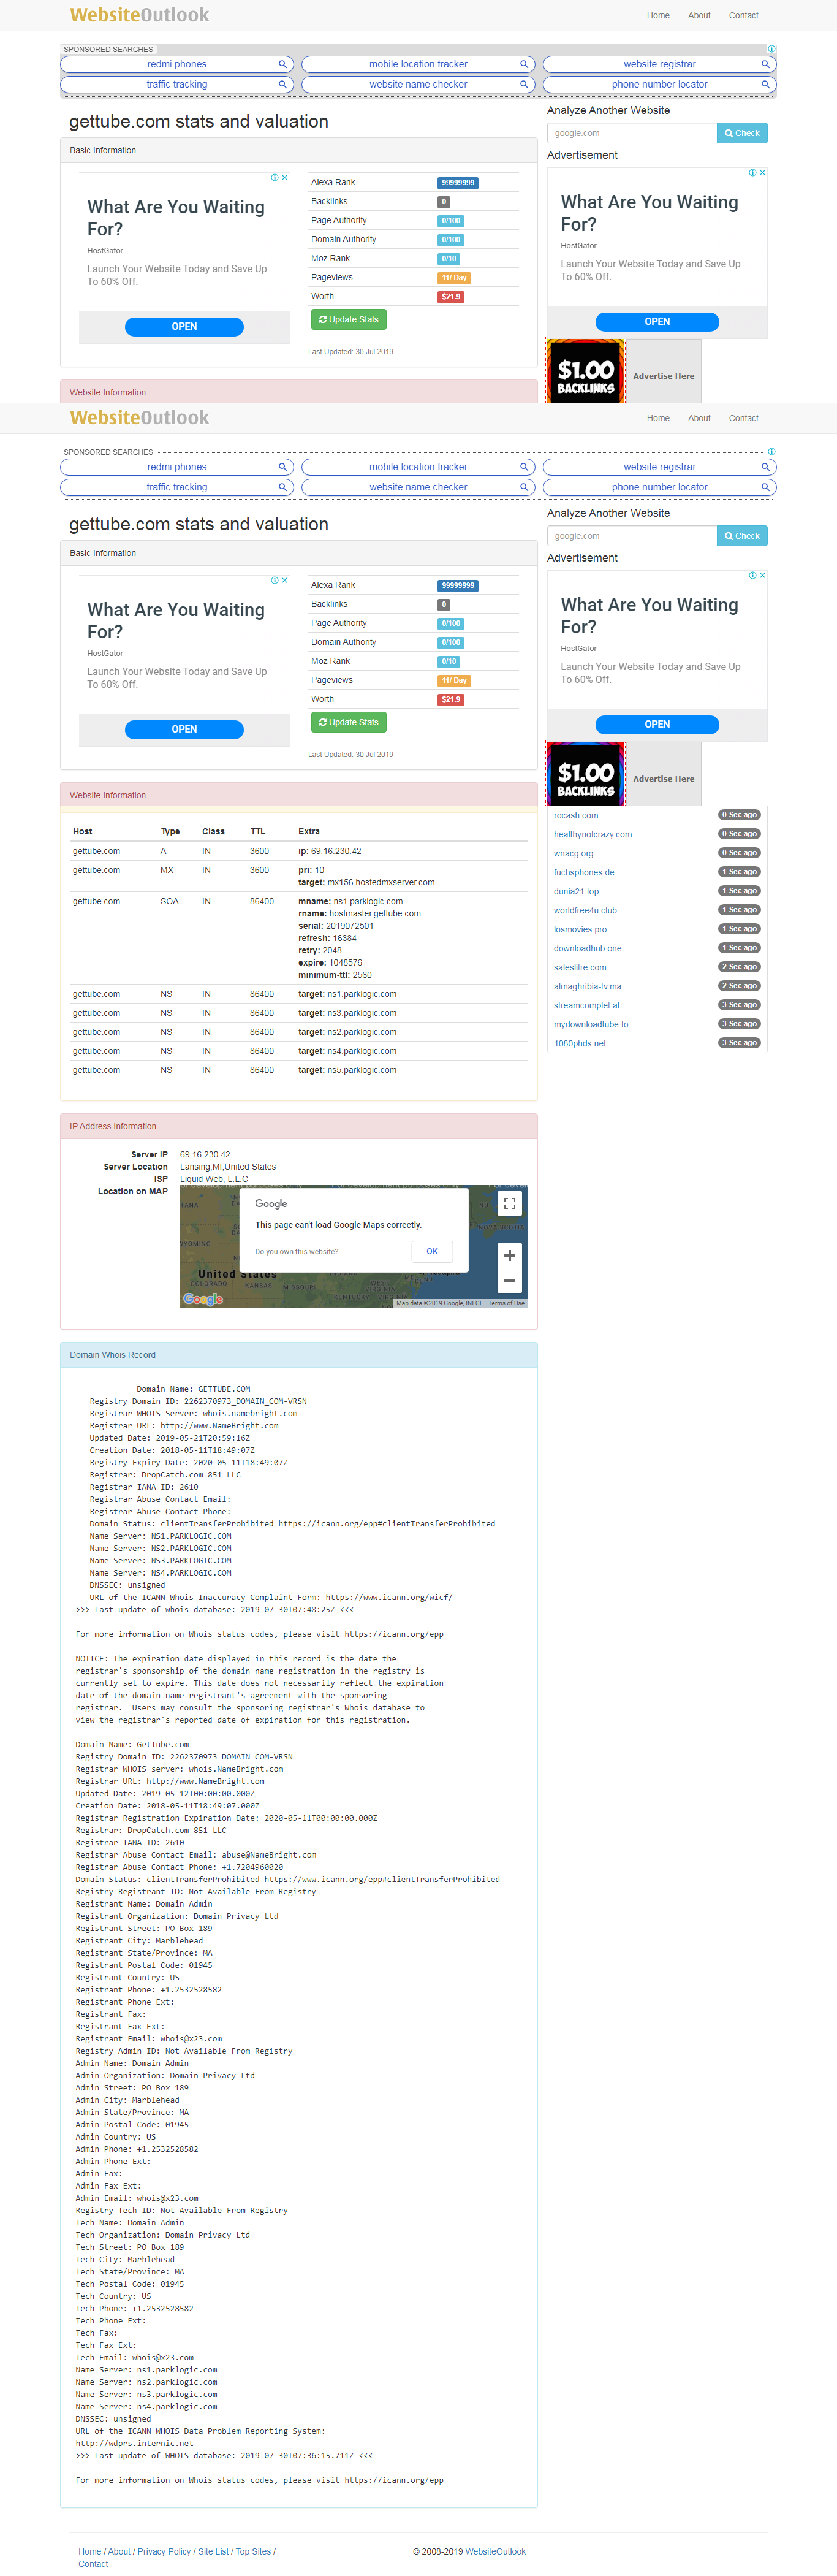Open the losmovies.pro link
This screenshot has height=2576, width=837.
coord(580,929)
